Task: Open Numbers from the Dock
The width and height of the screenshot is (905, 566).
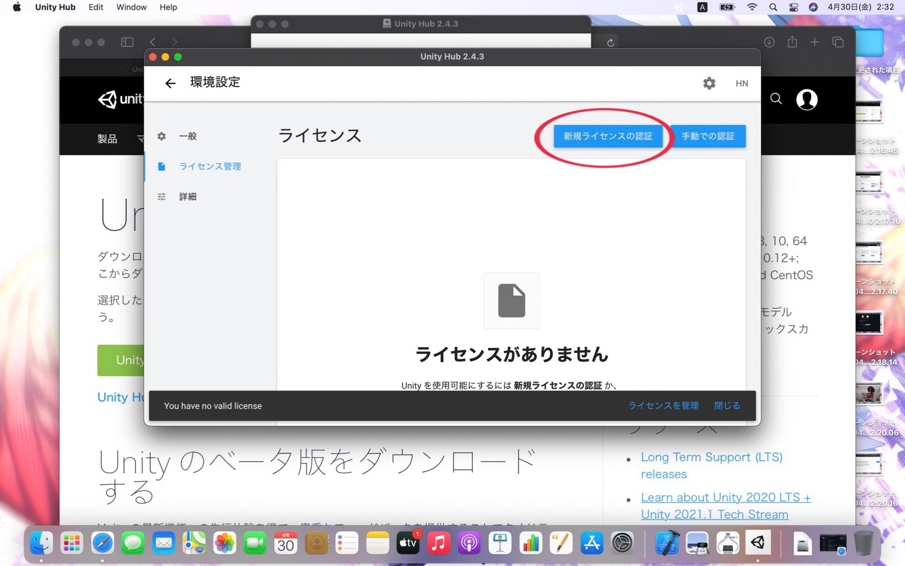Action: pyautogui.click(x=530, y=543)
